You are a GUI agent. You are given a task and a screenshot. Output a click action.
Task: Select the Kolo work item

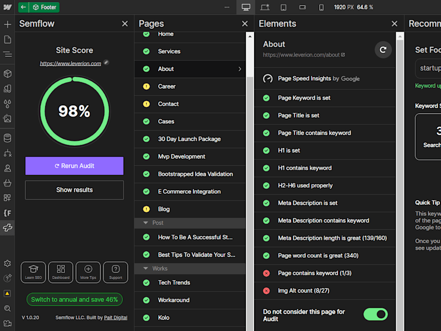coord(190,318)
